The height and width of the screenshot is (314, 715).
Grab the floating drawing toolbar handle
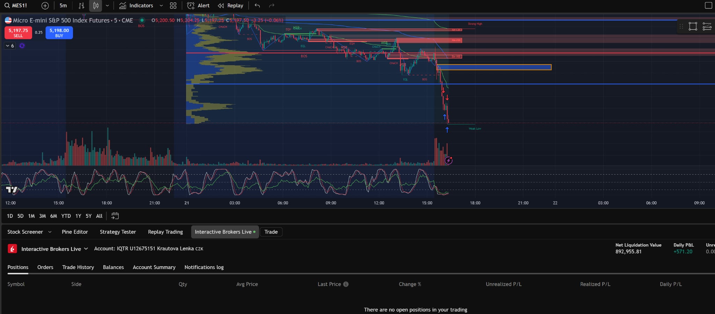coord(681,26)
